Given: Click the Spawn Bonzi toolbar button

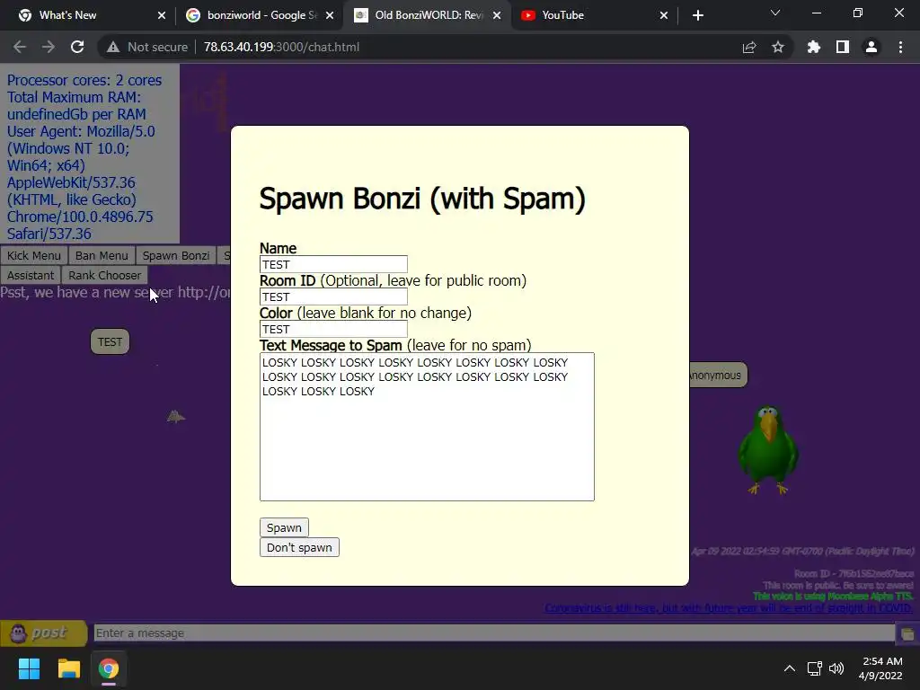Looking at the screenshot, I should tap(176, 256).
